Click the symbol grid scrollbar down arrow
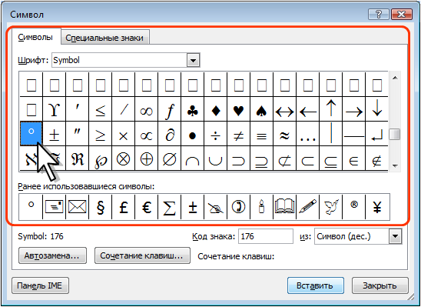The width and height of the screenshot is (421, 307). pyautogui.click(x=395, y=165)
